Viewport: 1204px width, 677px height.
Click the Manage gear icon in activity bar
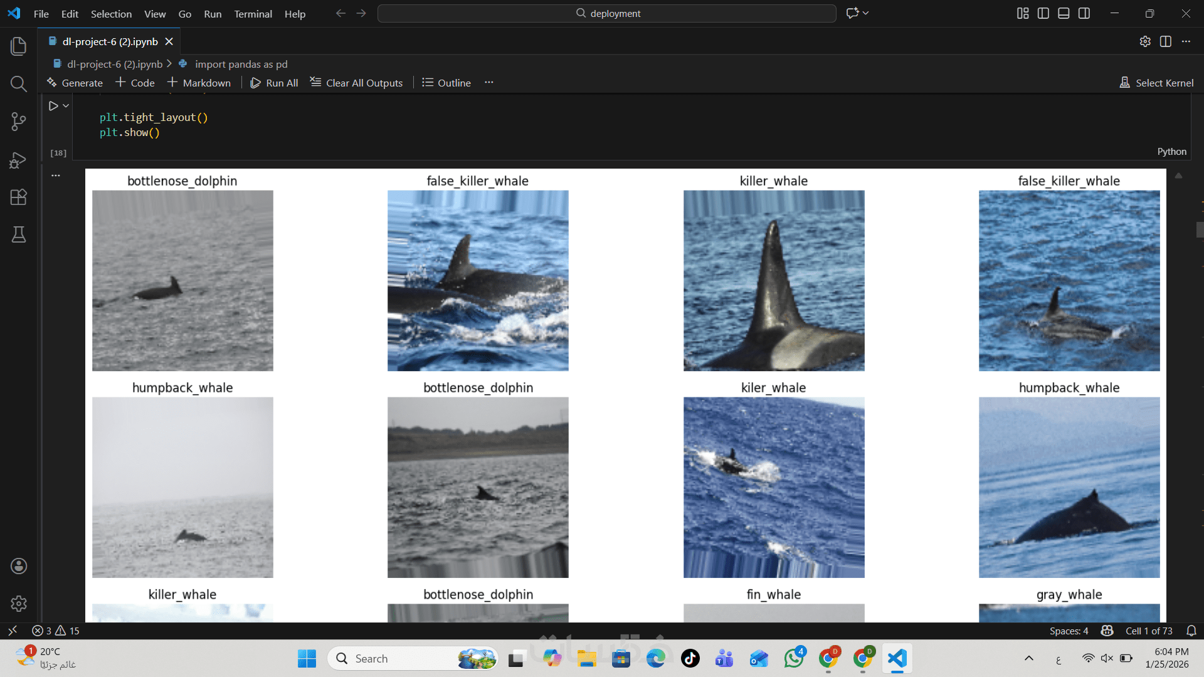pyautogui.click(x=19, y=604)
